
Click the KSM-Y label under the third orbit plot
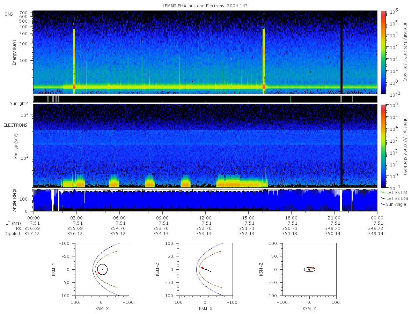coord(309,309)
